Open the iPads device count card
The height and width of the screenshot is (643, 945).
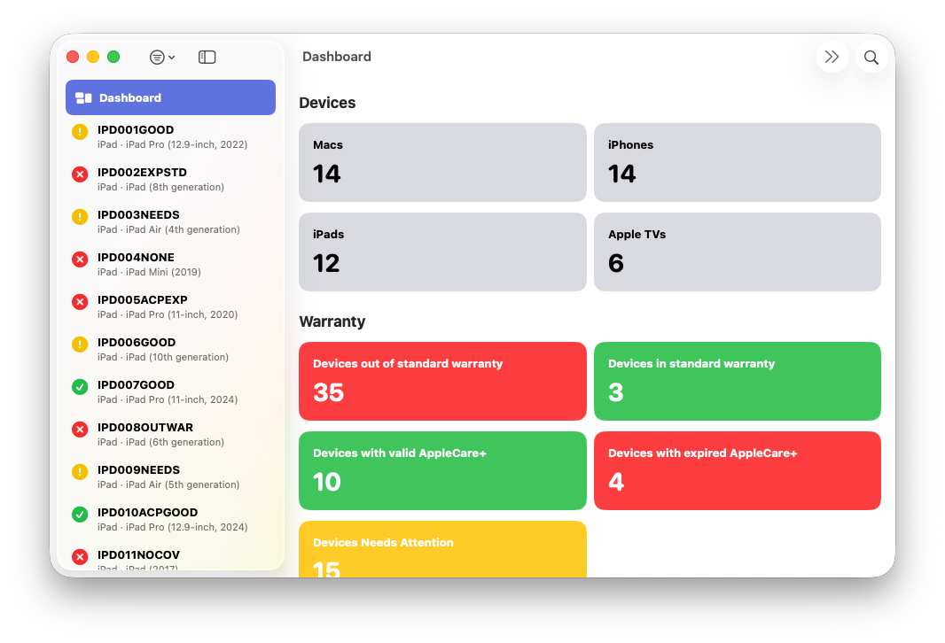(442, 252)
